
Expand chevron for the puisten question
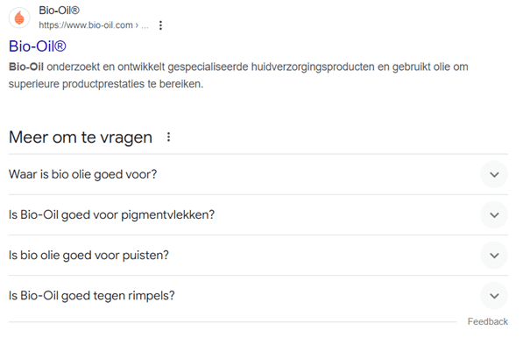point(494,256)
